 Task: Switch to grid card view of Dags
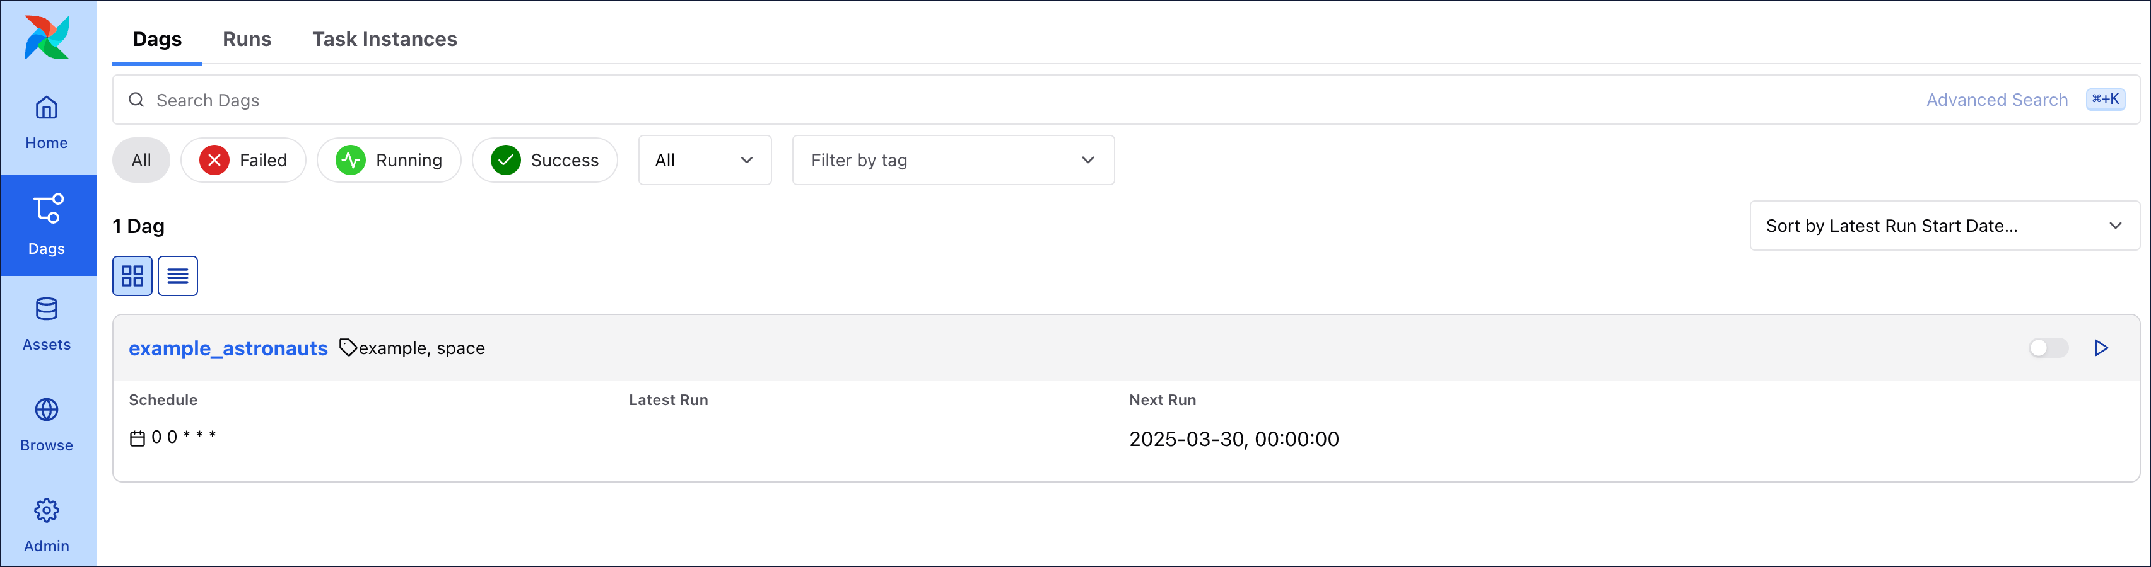132,275
